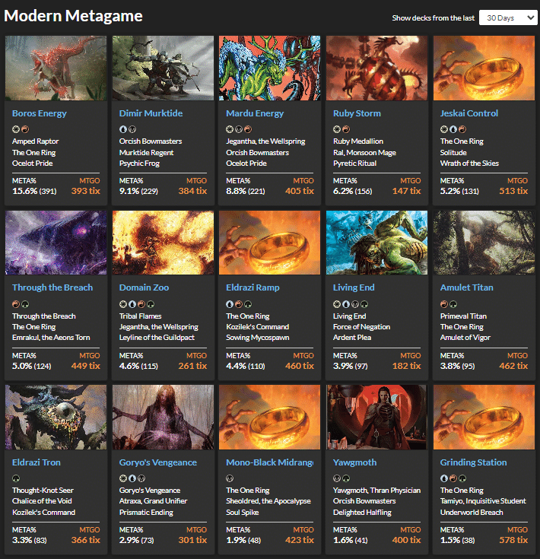
Task: Open the Boros Energy deck link
Action: pos(40,113)
